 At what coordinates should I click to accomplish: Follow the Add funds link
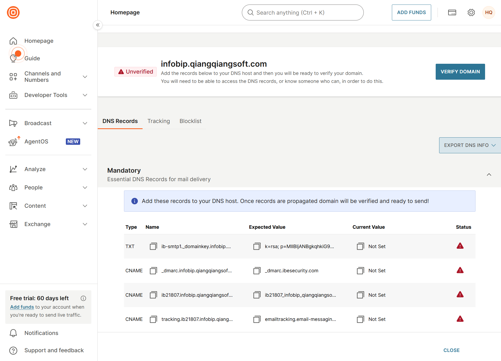[22, 307]
